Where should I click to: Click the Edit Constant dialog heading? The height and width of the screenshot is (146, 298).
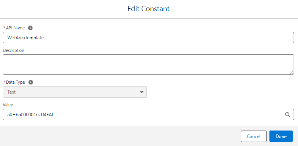tap(148, 9)
